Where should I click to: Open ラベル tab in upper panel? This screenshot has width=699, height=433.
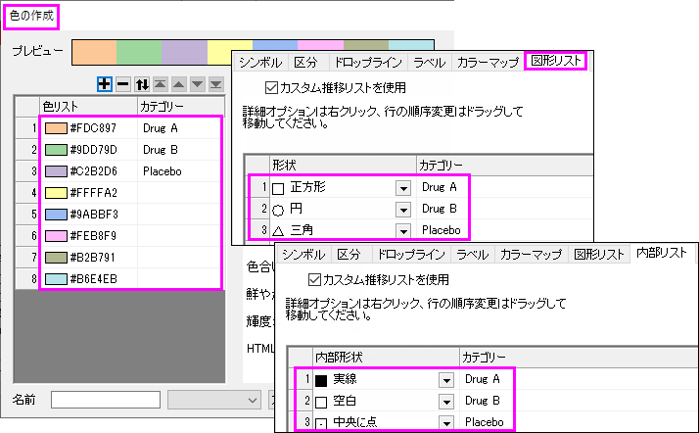point(430,63)
